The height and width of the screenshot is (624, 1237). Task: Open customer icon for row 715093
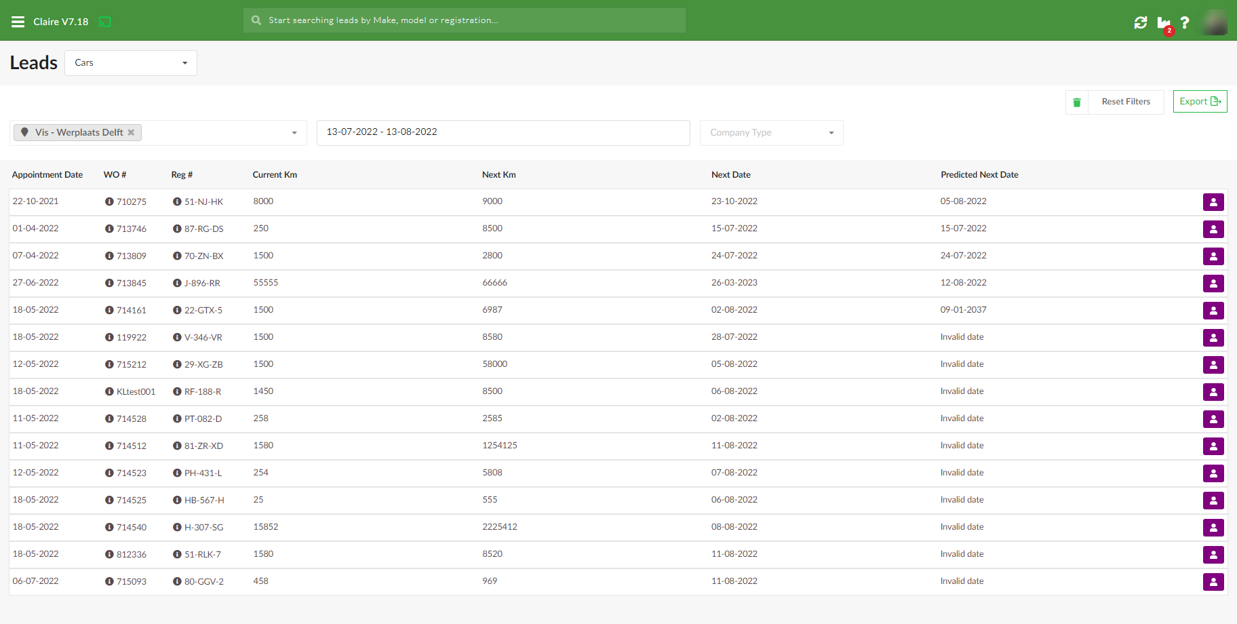click(x=1213, y=582)
